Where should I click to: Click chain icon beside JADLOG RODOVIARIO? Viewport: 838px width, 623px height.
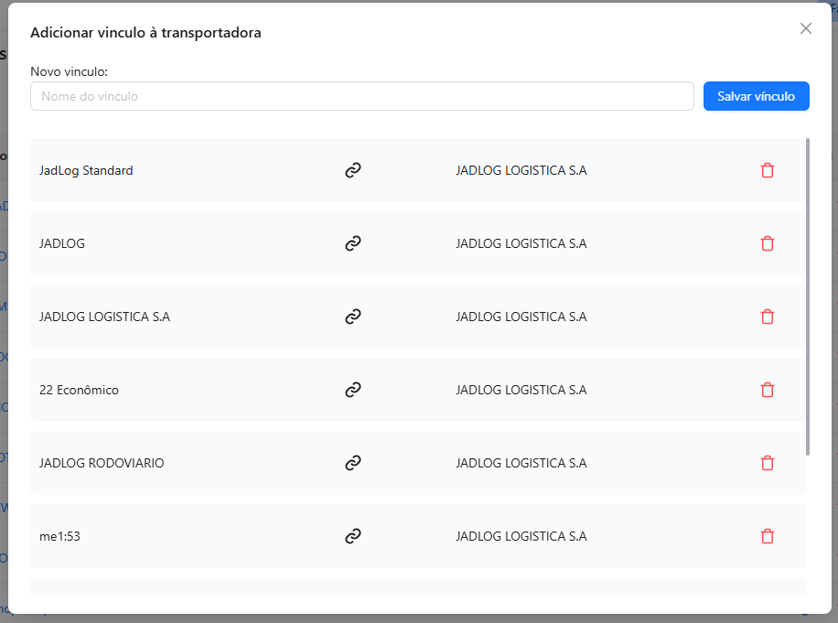pyautogui.click(x=353, y=463)
